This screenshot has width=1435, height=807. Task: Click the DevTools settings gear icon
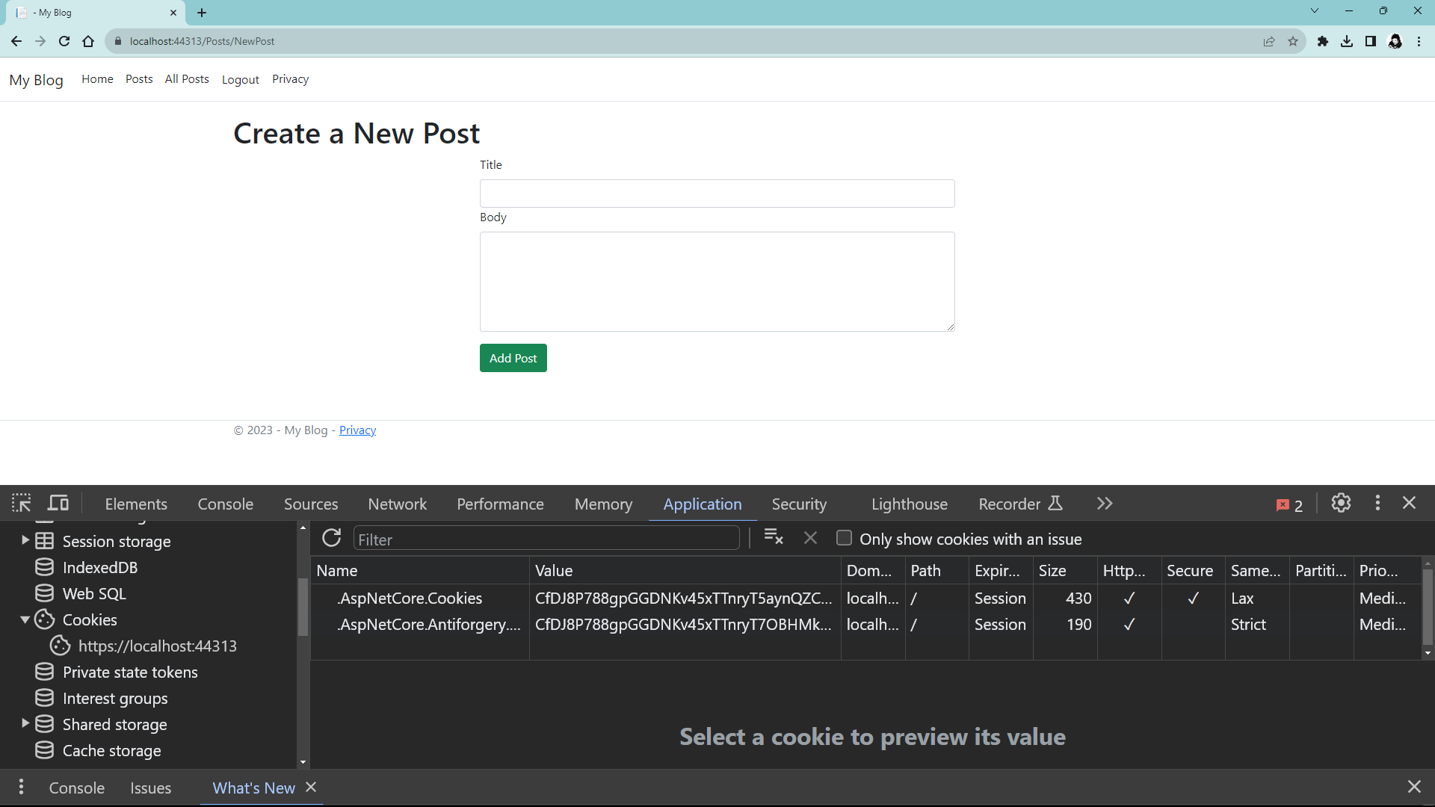pyautogui.click(x=1340, y=503)
